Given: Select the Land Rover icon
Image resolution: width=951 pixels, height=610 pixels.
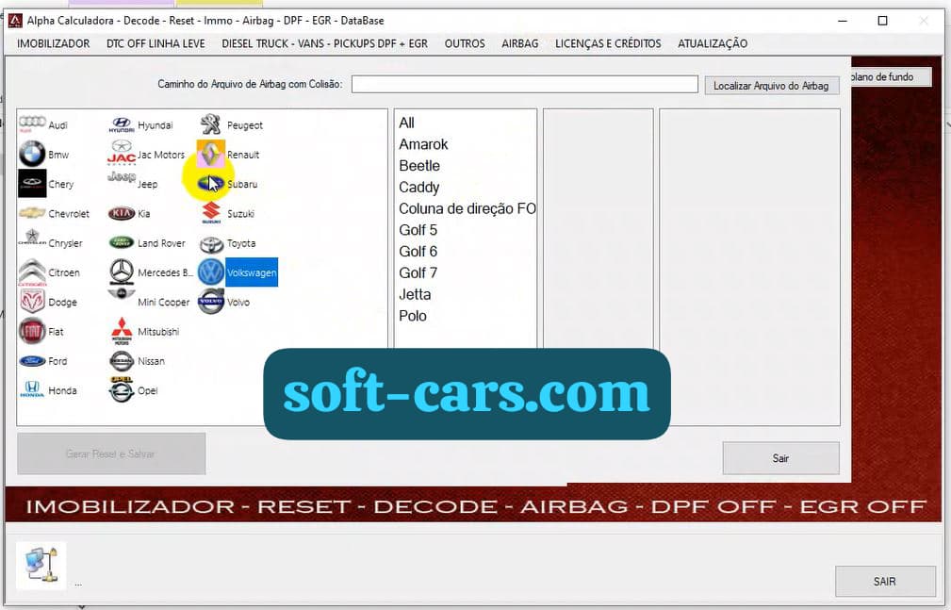Looking at the screenshot, I should point(122,242).
